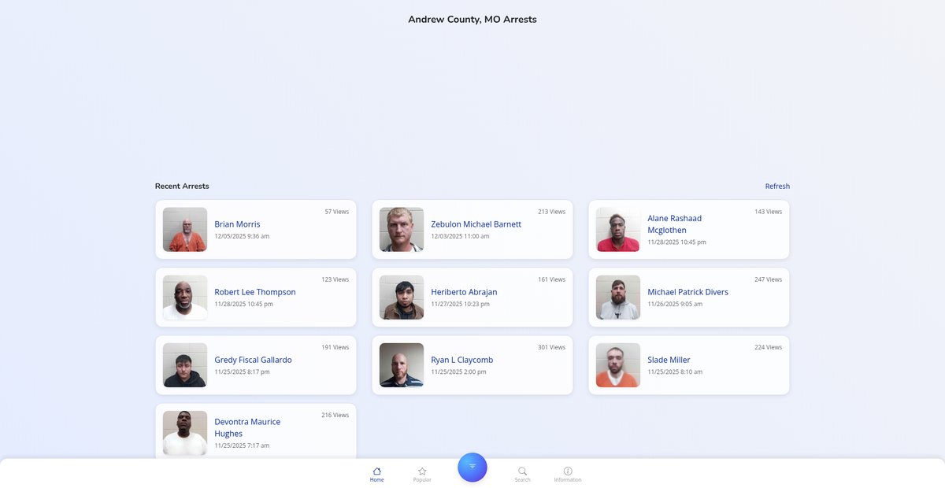Open the Search magnifier icon
945x488 pixels.
pyautogui.click(x=522, y=471)
